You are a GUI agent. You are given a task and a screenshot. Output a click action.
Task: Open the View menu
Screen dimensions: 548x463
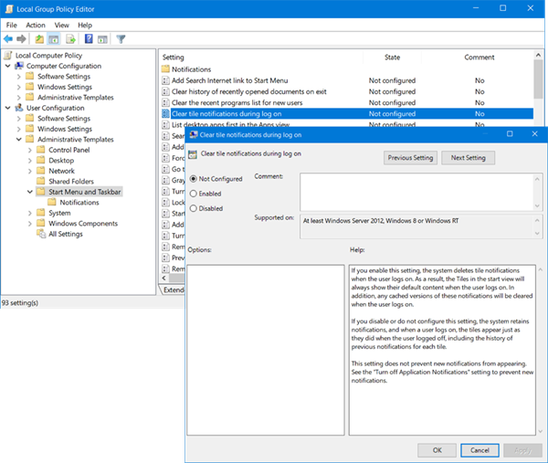[x=62, y=26]
